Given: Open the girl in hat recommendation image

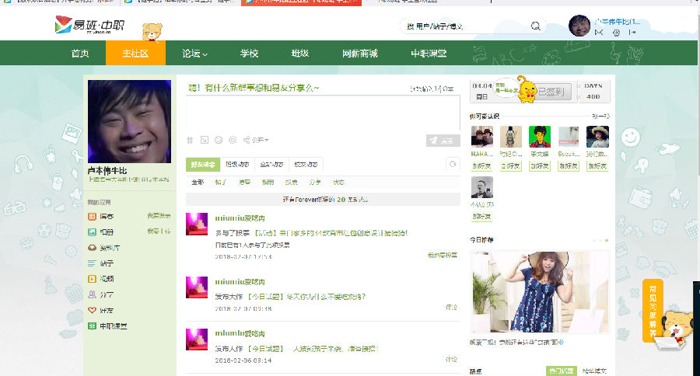Looking at the screenshot, I should tap(540, 291).
